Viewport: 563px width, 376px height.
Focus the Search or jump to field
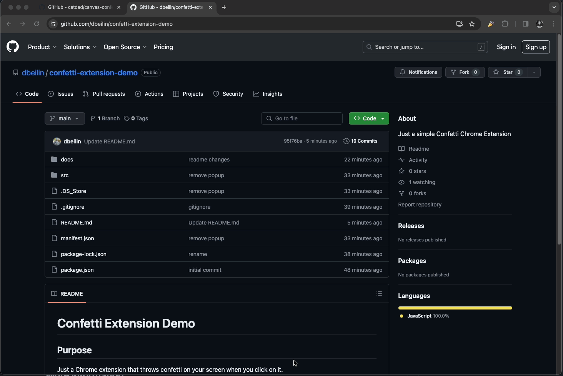pyautogui.click(x=425, y=47)
